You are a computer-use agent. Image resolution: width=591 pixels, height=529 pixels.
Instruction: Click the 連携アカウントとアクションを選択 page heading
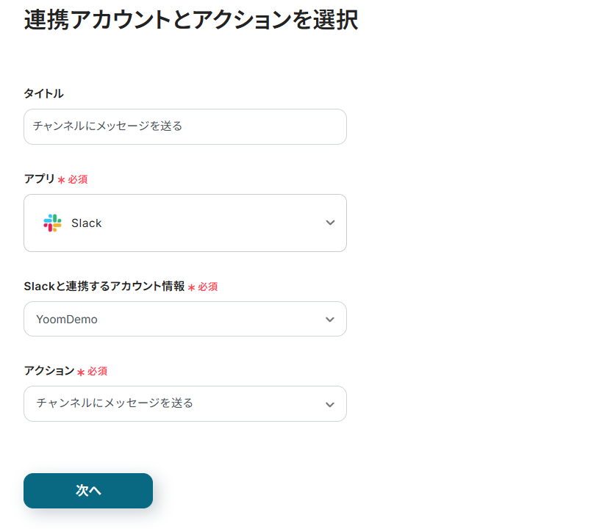tap(190, 20)
